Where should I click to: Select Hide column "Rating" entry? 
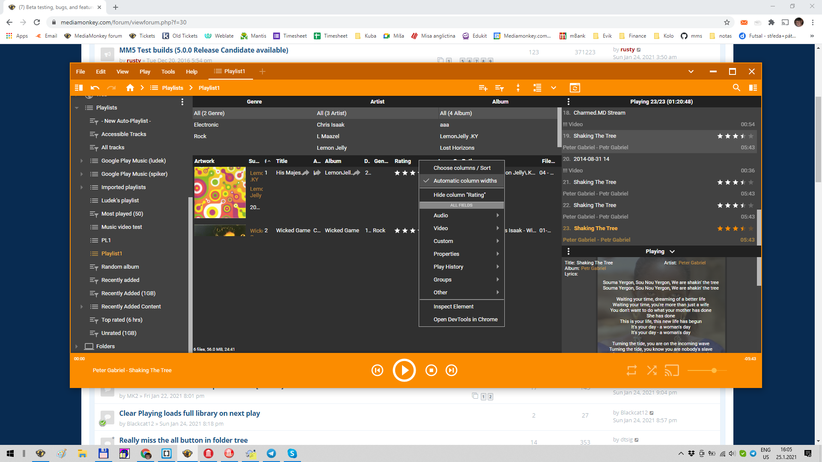point(459,195)
